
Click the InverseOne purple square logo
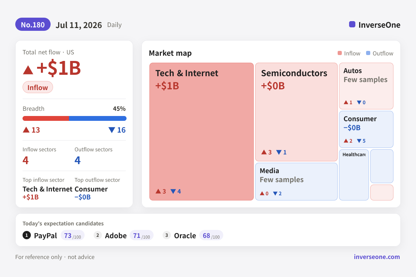pos(352,24)
